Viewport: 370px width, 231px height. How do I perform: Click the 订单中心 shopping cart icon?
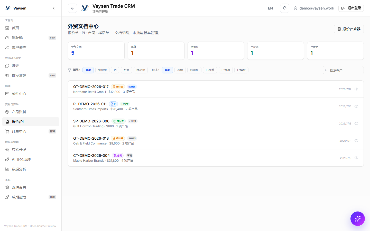pos(7,131)
